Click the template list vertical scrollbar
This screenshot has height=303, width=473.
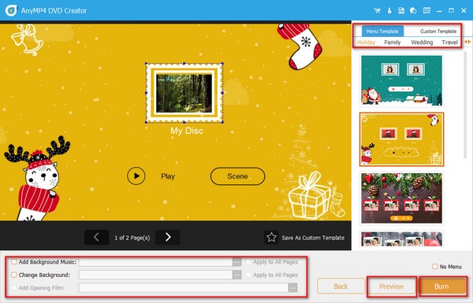coord(466,105)
